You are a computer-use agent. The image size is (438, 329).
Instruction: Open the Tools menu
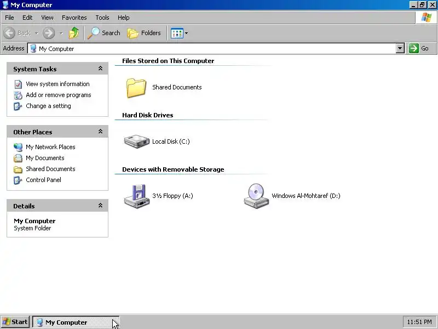[x=102, y=18]
